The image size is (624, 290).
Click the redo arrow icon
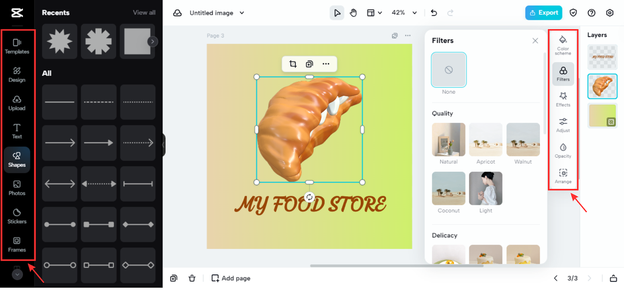pyautogui.click(x=450, y=13)
